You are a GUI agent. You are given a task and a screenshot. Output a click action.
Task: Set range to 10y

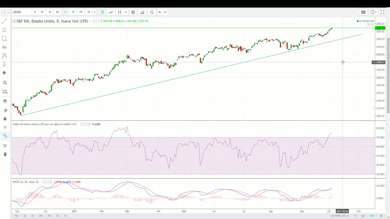[x=16, y=216]
